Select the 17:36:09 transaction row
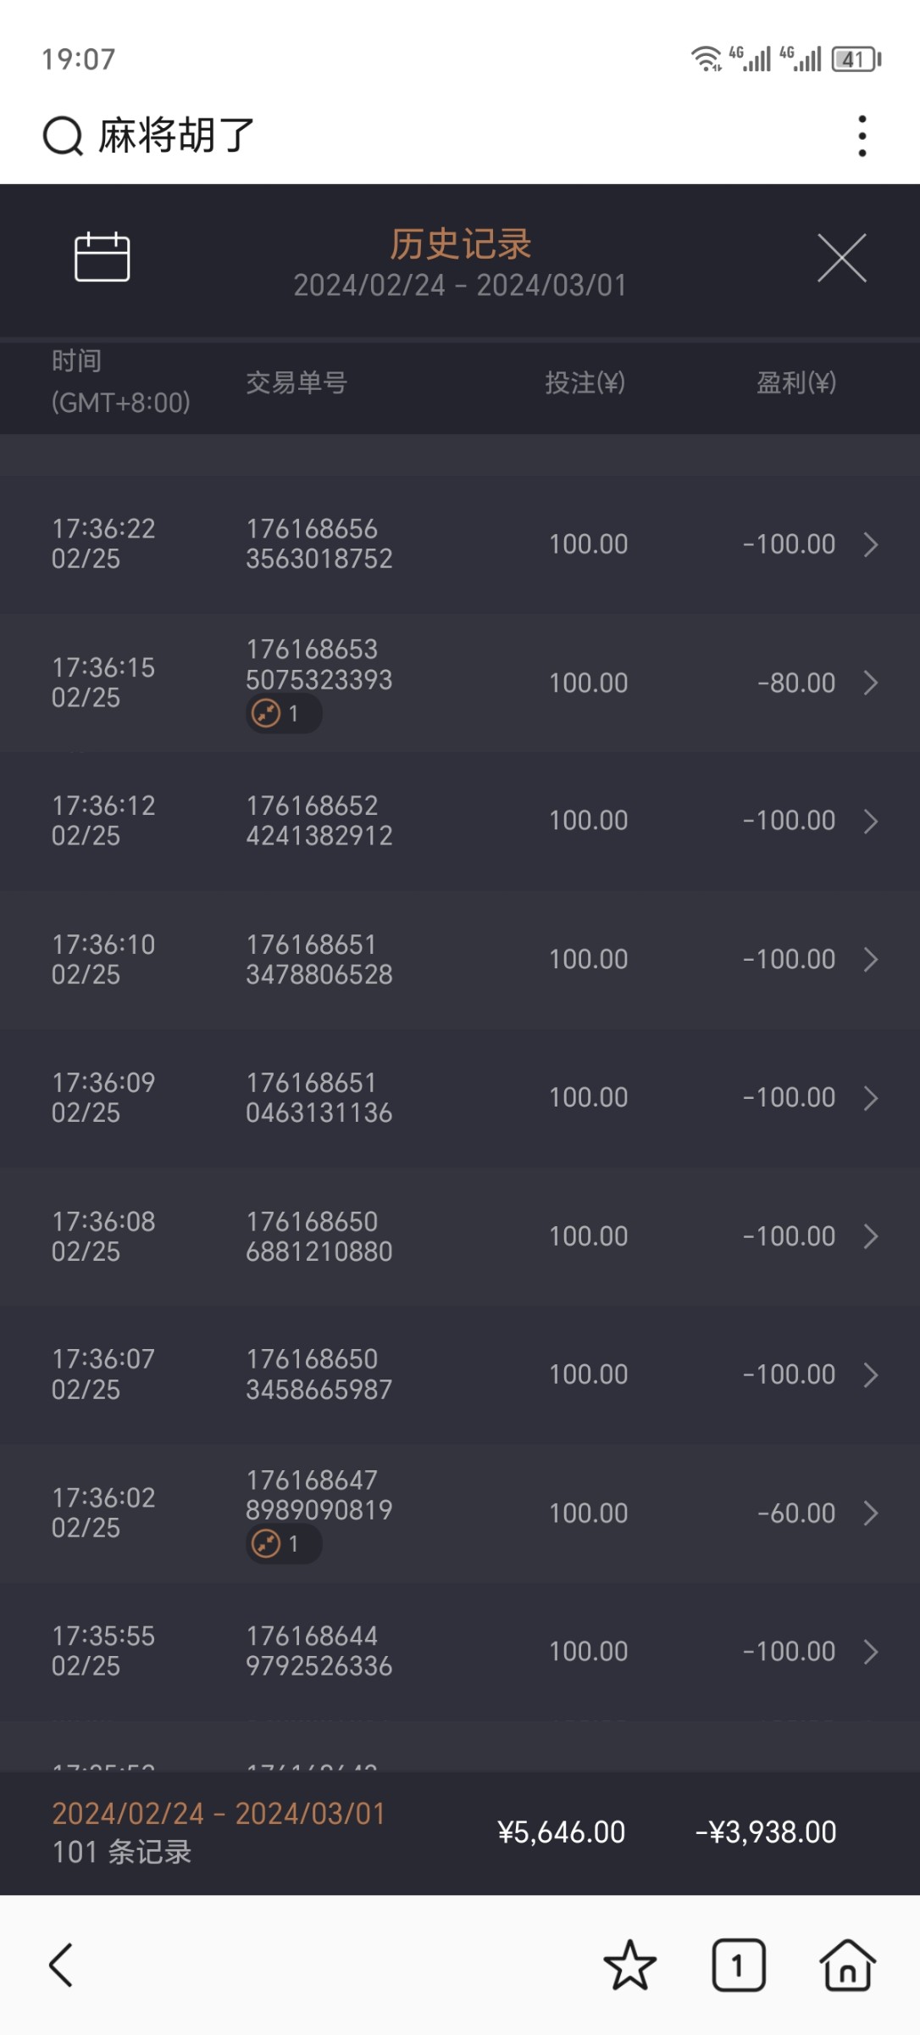This screenshot has width=920, height=2035. tap(457, 1098)
